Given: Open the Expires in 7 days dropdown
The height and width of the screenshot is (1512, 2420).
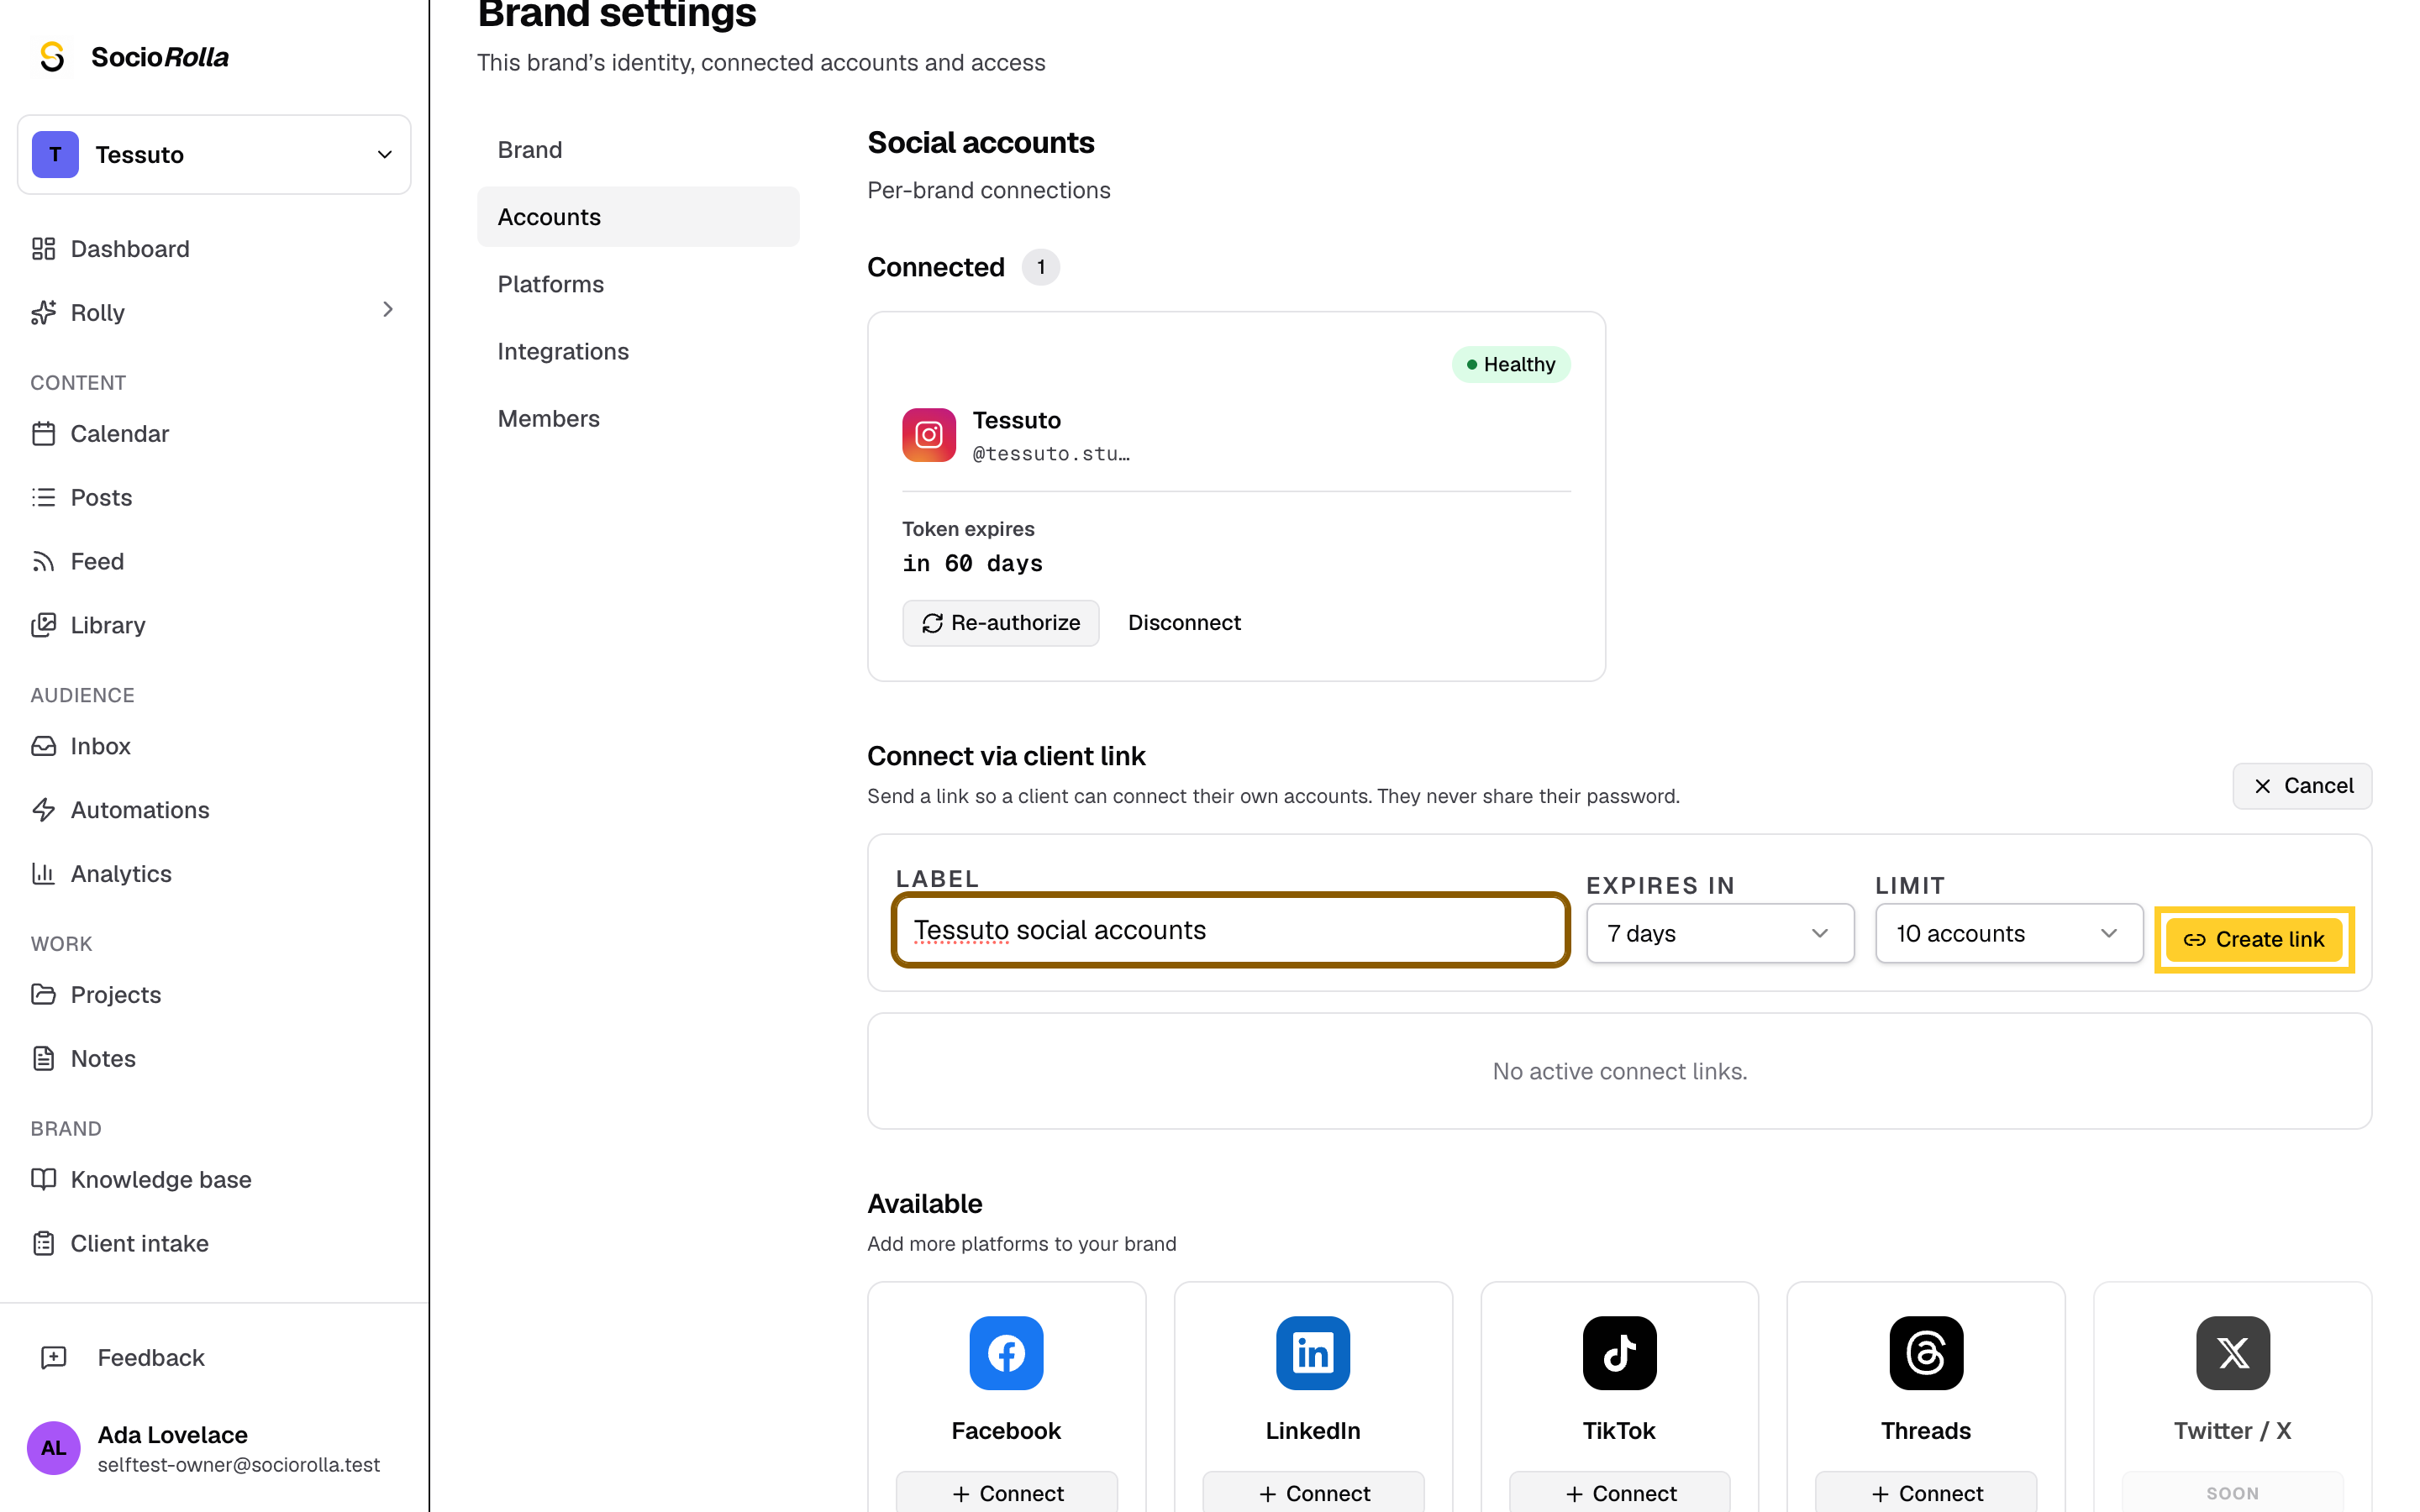Looking at the screenshot, I should 1720,933.
